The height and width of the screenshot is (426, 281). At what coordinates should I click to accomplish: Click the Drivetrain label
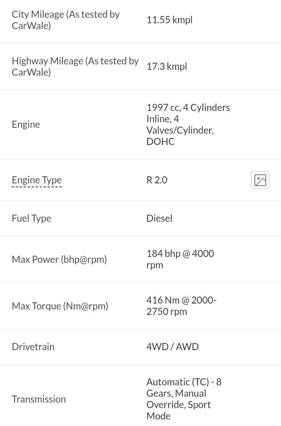[x=33, y=347]
